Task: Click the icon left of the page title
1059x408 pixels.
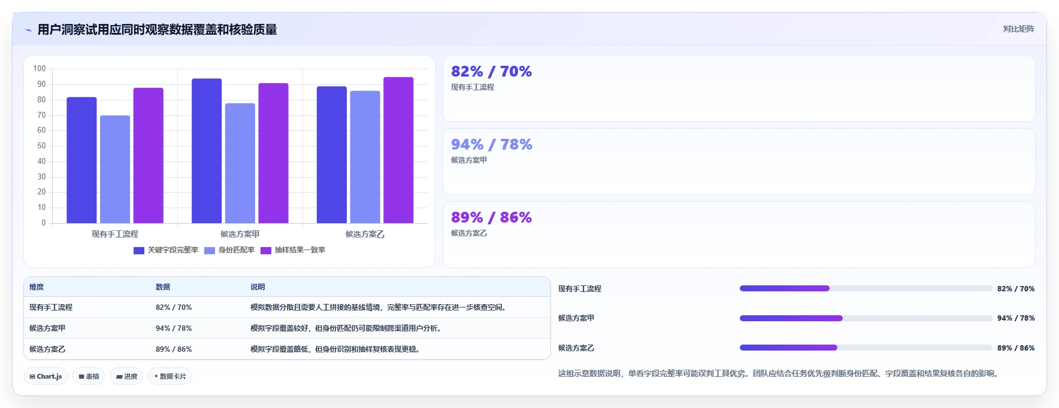Action: point(28,30)
